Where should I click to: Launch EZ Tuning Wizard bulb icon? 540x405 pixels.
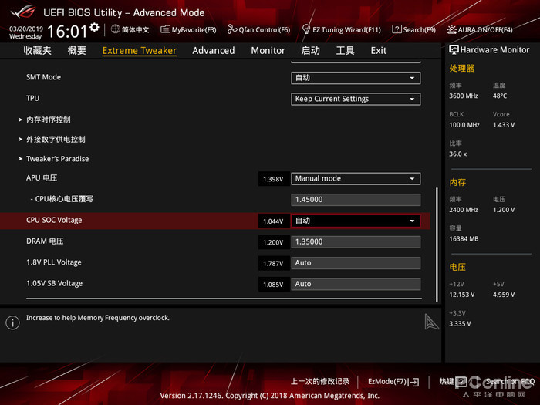coord(305,29)
